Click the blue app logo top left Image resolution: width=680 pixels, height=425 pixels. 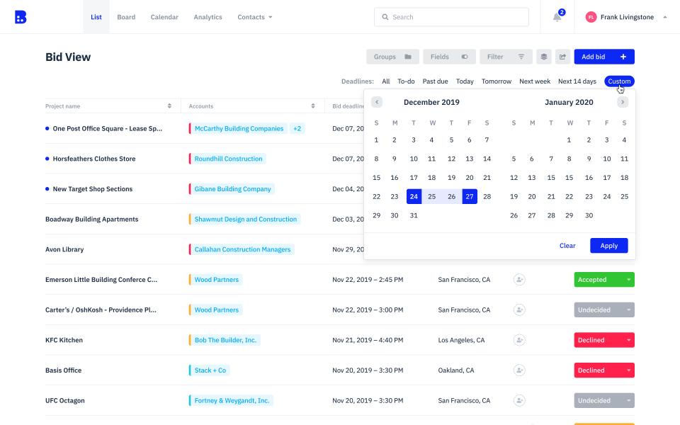point(21,16)
